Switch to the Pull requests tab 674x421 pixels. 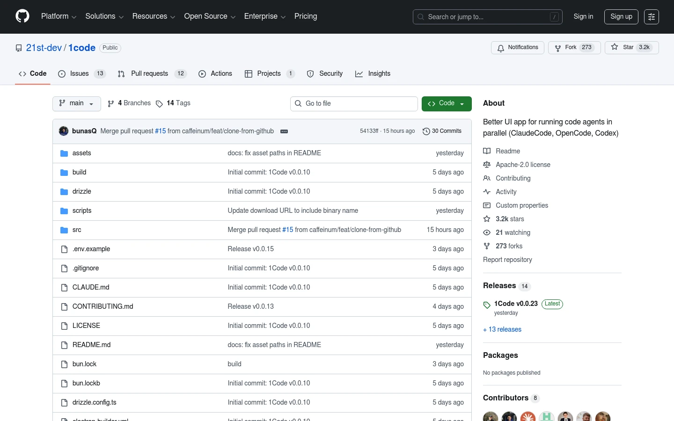[149, 73]
